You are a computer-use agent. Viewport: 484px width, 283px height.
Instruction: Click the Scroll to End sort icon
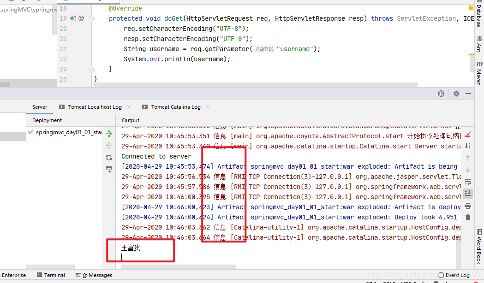(x=468, y=146)
